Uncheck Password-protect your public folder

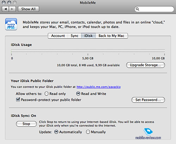tap(18, 99)
